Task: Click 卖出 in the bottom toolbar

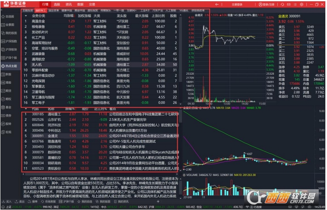Action: [x=19, y=202]
